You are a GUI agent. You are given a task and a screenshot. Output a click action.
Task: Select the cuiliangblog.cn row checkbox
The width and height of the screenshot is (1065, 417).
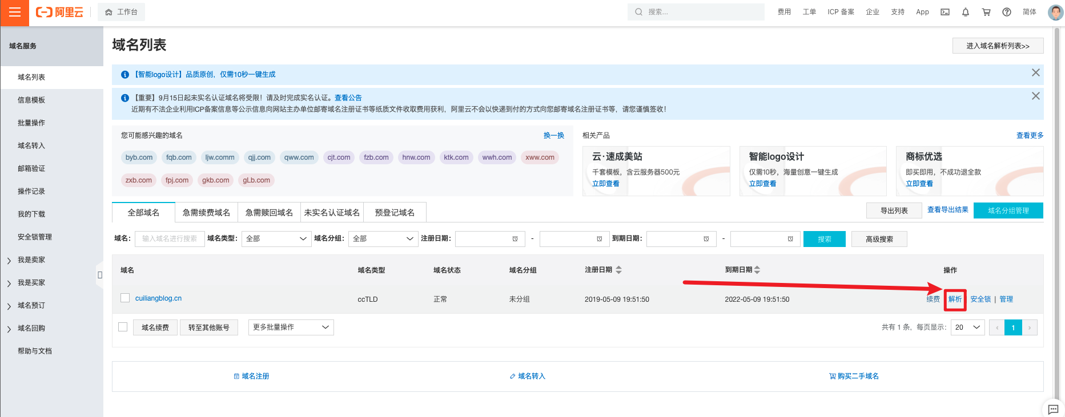126,298
